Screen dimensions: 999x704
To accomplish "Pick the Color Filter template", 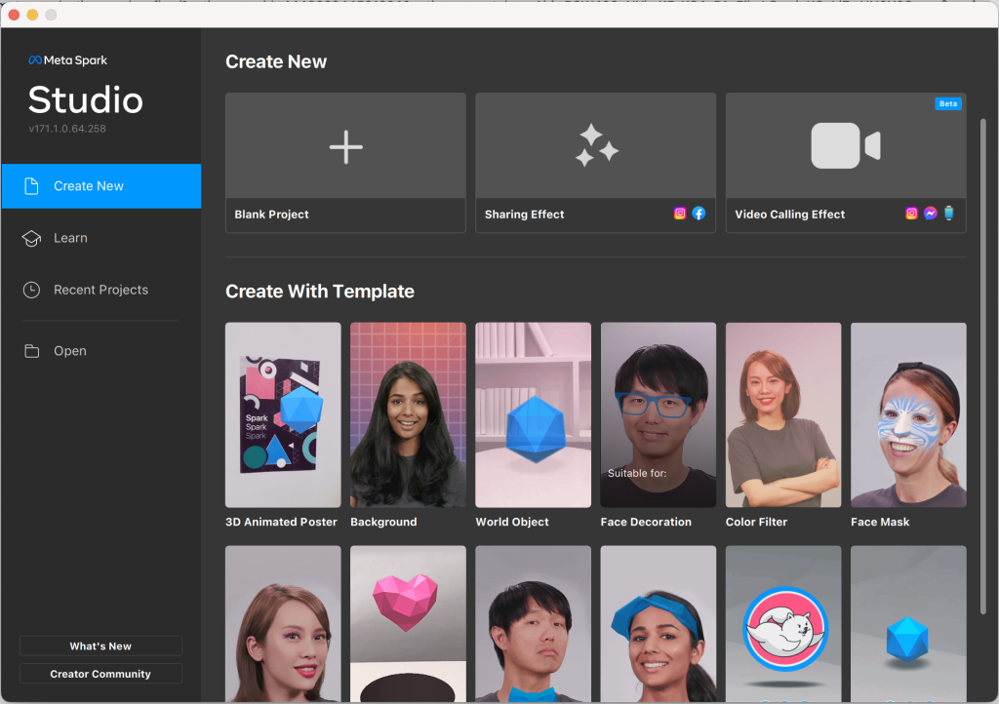I will (x=783, y=415).
